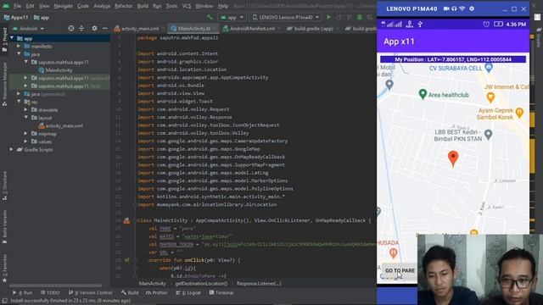The image size is (543, 305).
Task: Collapse the java folder
Action: pos(19,54)
